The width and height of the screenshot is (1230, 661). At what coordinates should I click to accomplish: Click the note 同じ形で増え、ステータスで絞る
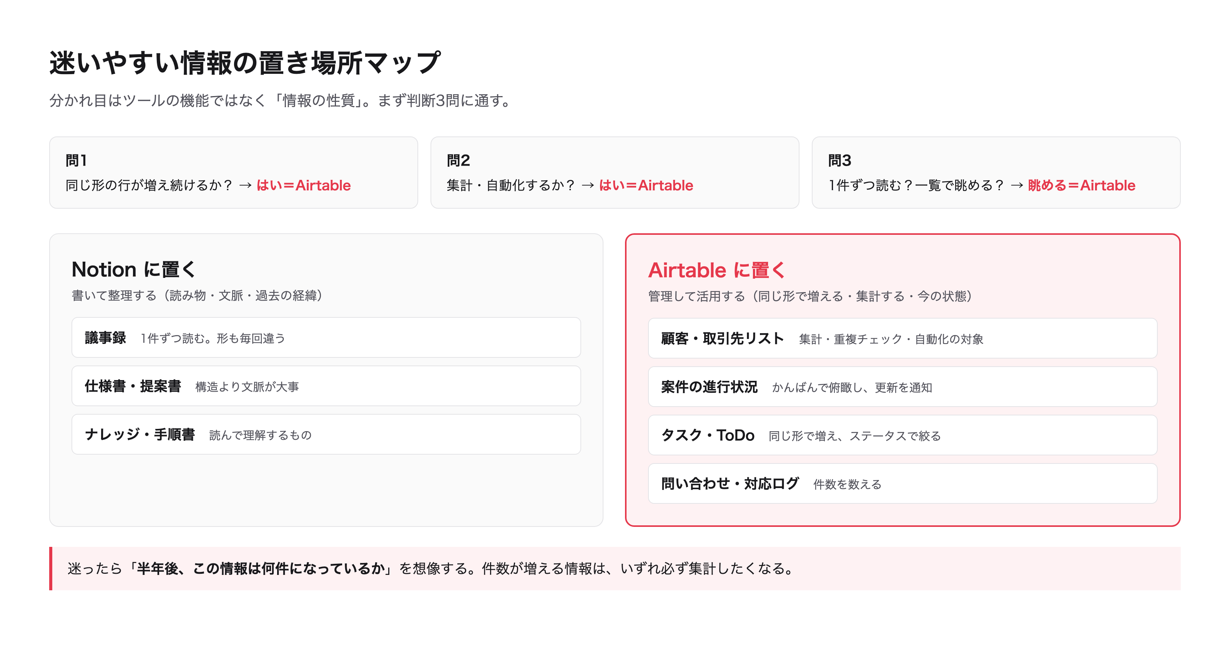[855, 436]
